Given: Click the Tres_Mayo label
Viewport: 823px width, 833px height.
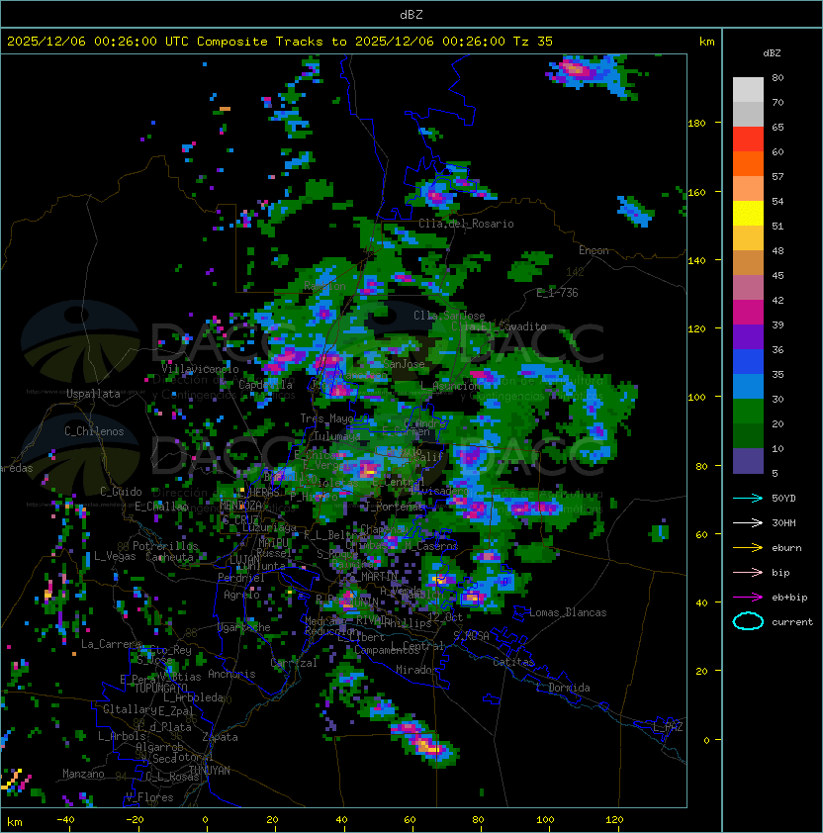Looking at the screenshot, I should (326, 418).
